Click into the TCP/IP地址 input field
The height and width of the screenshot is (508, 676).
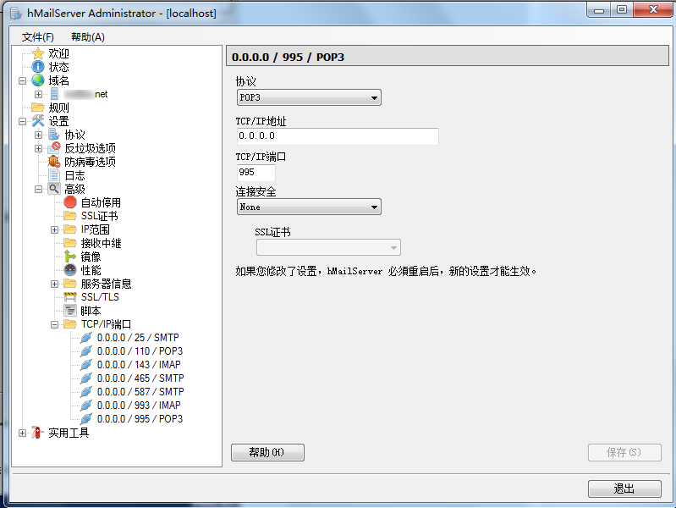point(337,135)
